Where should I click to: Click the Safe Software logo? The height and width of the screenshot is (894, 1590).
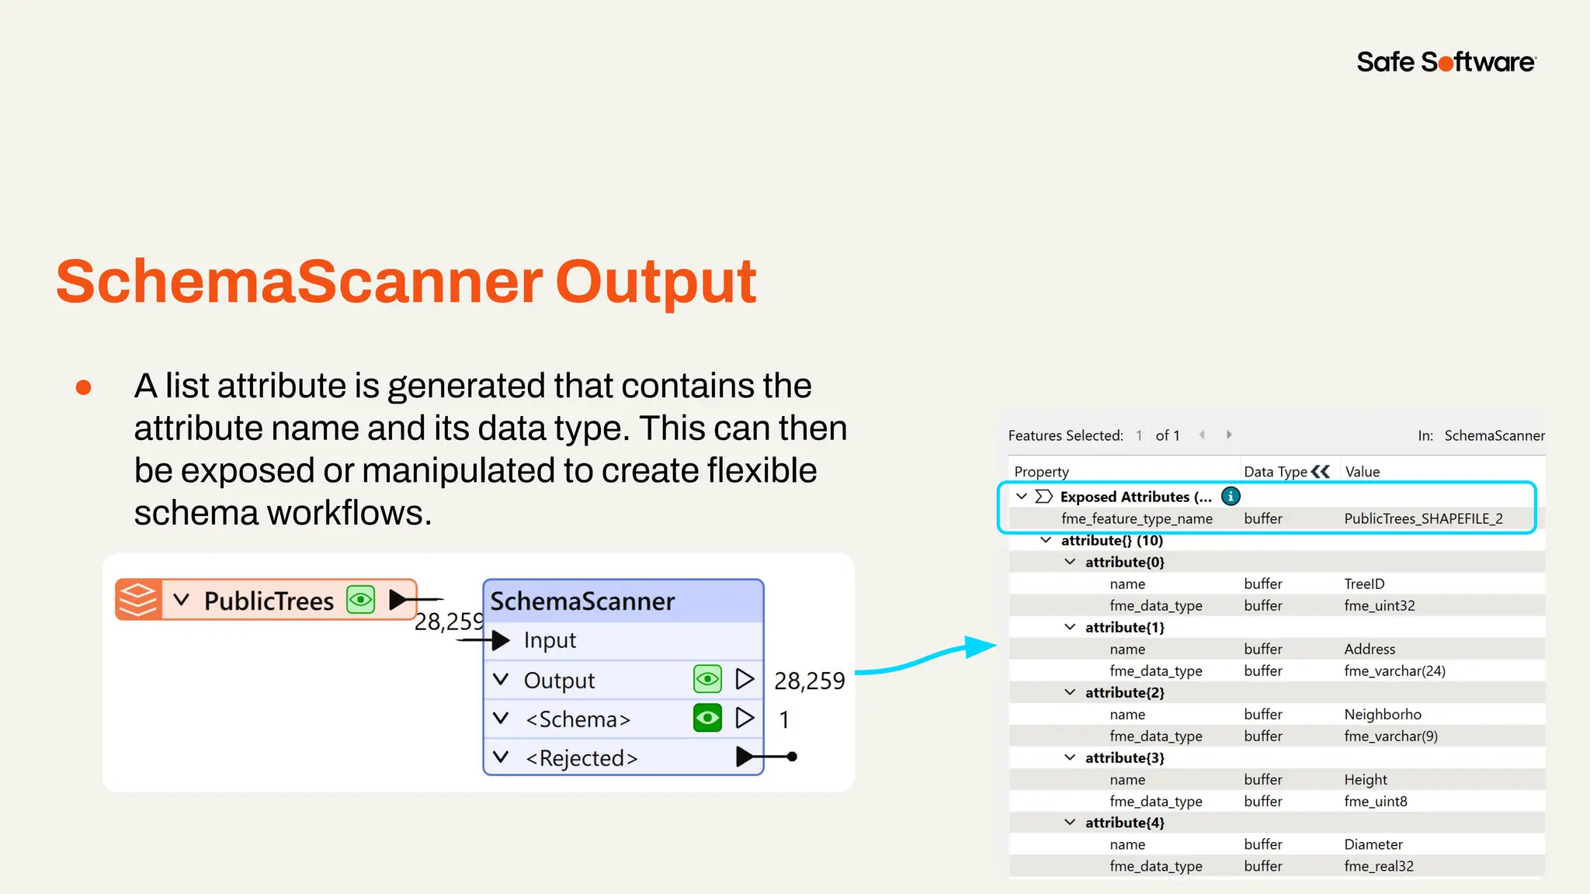[1446, 61]
